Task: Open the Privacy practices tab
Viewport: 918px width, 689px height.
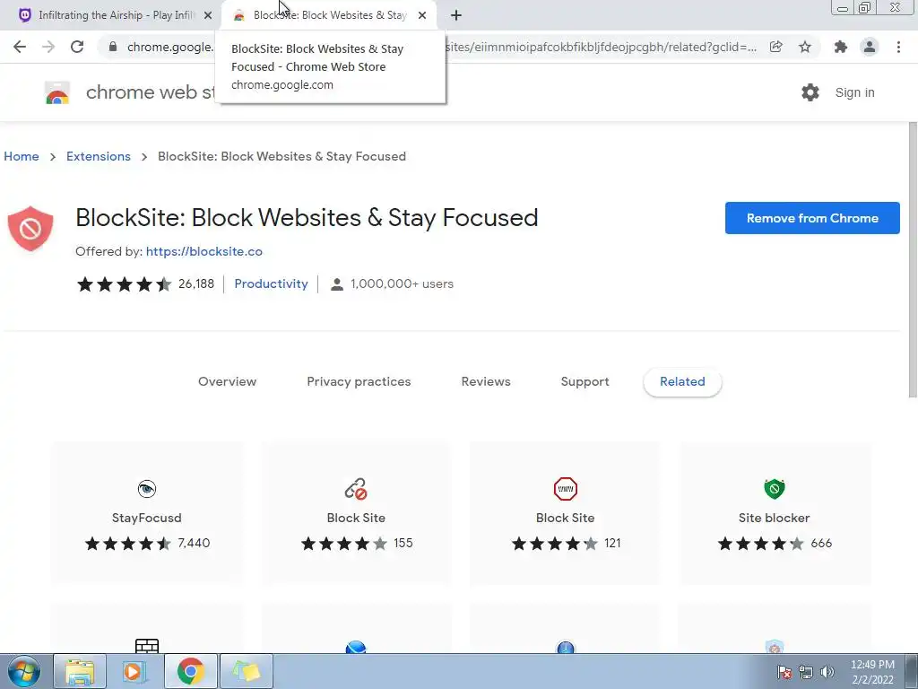Action: pyautogui.click(x=359, y=381)
